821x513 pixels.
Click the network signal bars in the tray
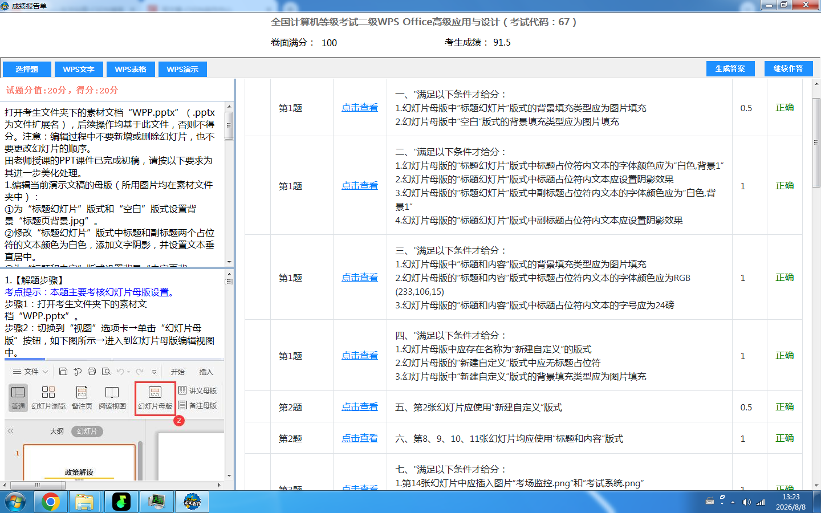pyautogui.click(x=761, y=502)
